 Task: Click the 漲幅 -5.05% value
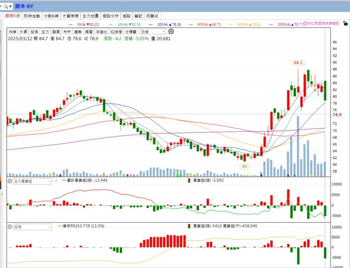click(x=136, y=39)
